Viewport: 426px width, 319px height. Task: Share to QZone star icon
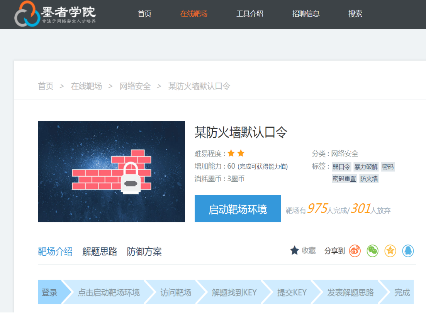(x=390, y=251)
